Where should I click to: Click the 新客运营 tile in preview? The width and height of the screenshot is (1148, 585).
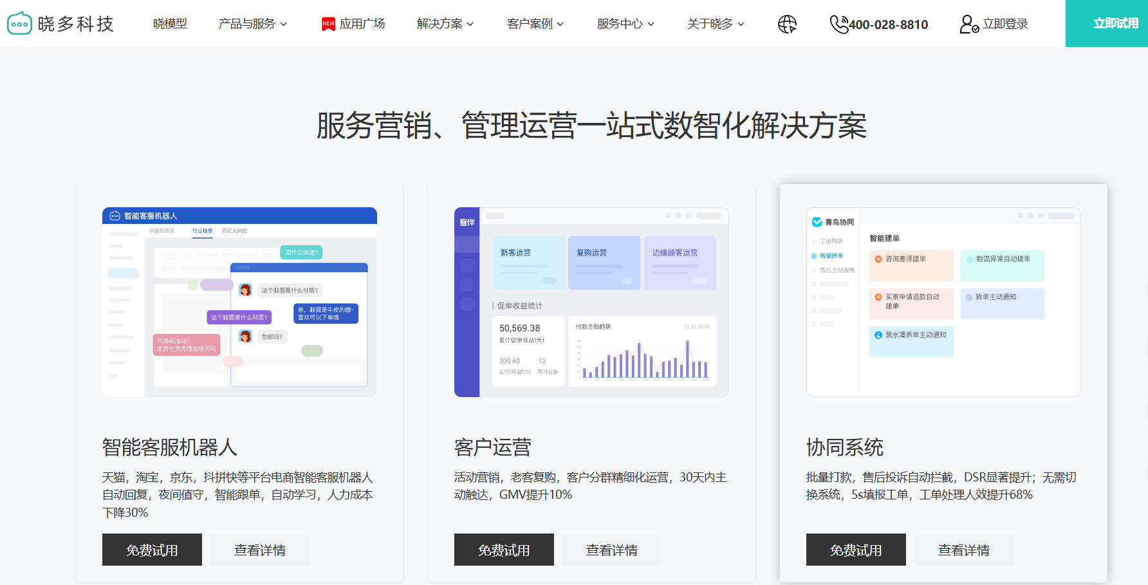tap(528, 263)
